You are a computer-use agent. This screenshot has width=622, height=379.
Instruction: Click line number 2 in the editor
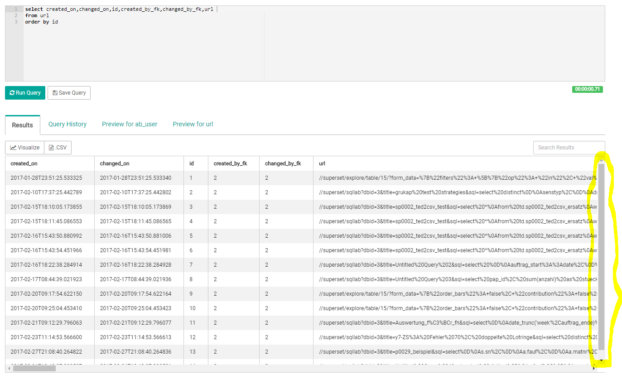[15, 15]
